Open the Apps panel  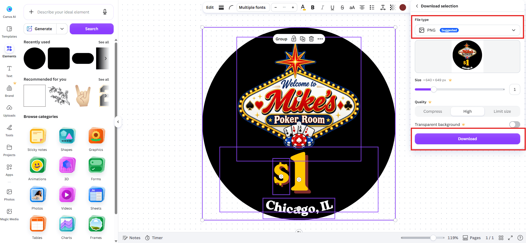click(x=9, y=170)
